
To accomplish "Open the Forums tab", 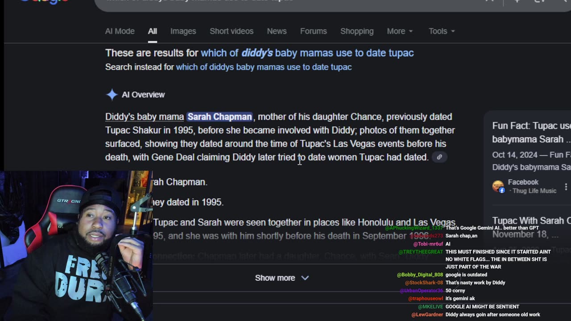I will tap(313, 31).
